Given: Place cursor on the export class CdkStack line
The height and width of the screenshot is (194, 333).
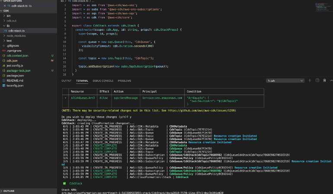Looking at the screenshot, I should 106,25.
